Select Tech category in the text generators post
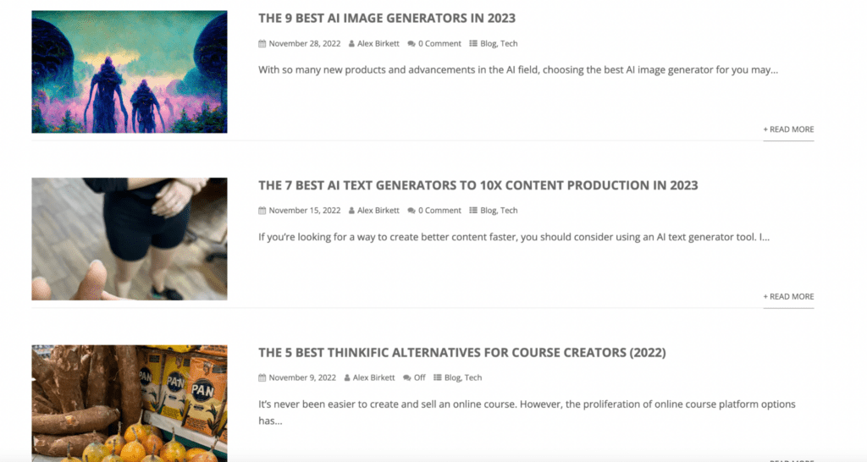 (x=509, y=211)
